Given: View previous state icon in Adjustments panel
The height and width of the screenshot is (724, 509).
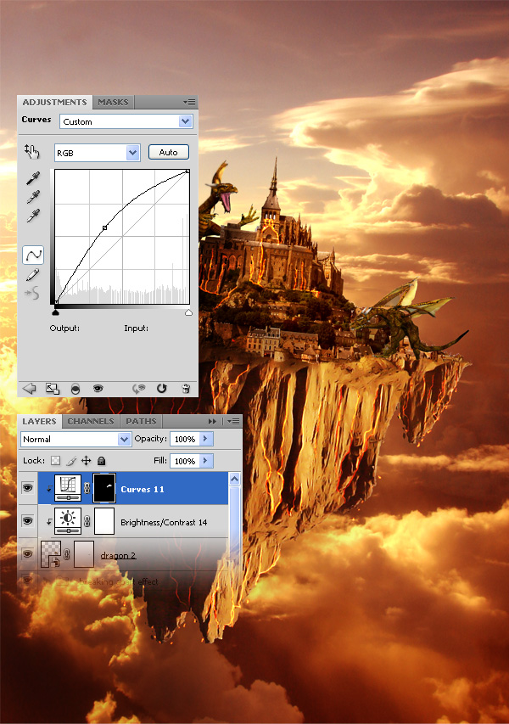Looking at the screenshot, I should (x=138, y=389).
